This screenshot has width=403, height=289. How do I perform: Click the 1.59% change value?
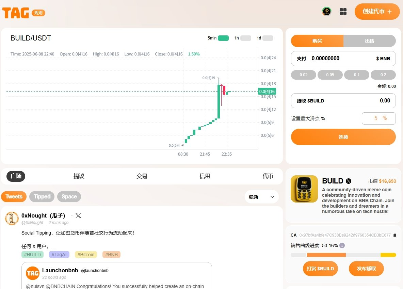pyautogui.click(x=194, y=54)
